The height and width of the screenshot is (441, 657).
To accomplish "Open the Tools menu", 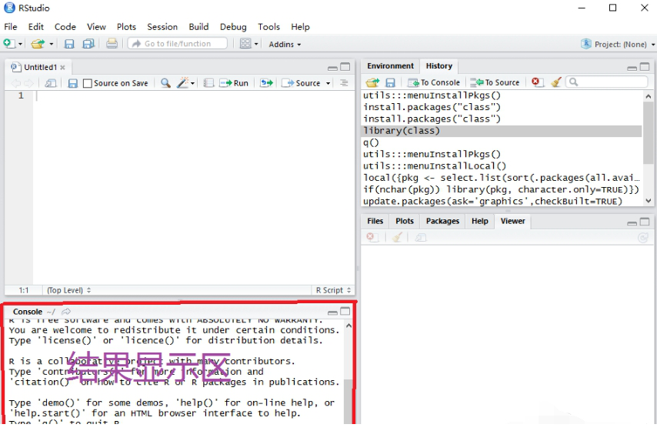I will pyautogui.click(x=268, y=27).
